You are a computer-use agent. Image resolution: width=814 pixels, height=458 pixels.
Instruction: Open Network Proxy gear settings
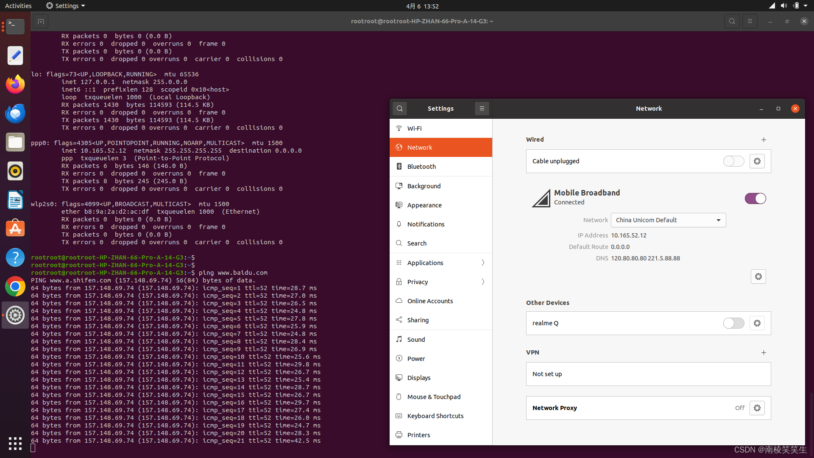click(x=757, y=408)
